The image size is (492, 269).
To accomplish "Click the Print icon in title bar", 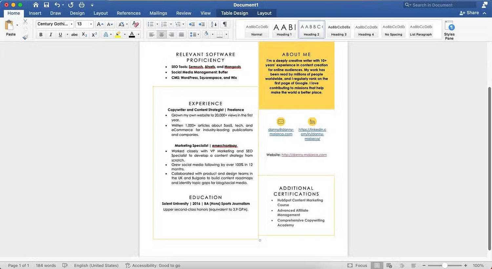I will click(82, 5).
